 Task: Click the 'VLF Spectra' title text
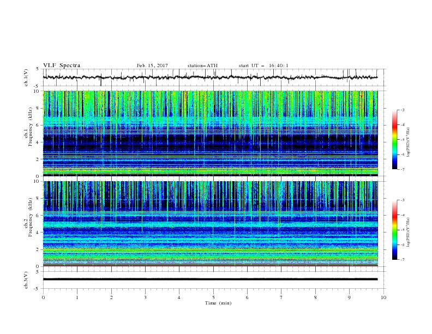[x=62, y=65]
